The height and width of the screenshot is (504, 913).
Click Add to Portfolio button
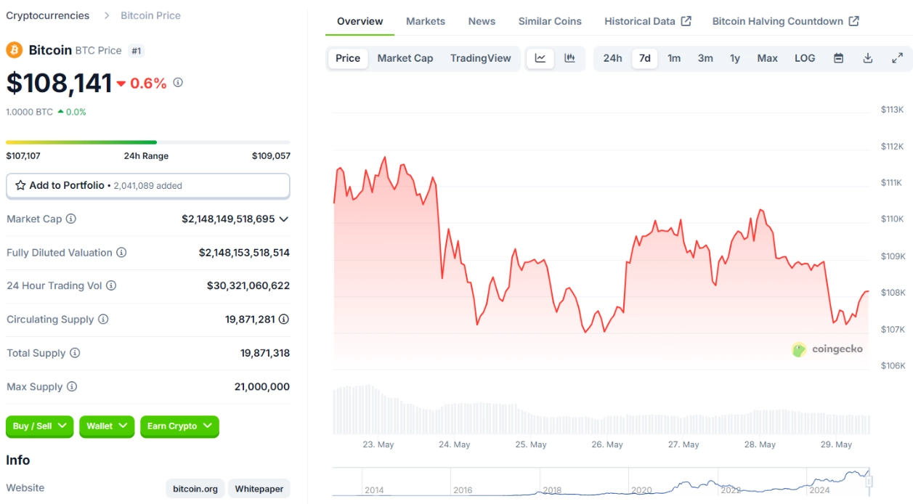[148, 185]
